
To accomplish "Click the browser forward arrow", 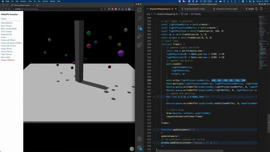I will click(5, 9).
